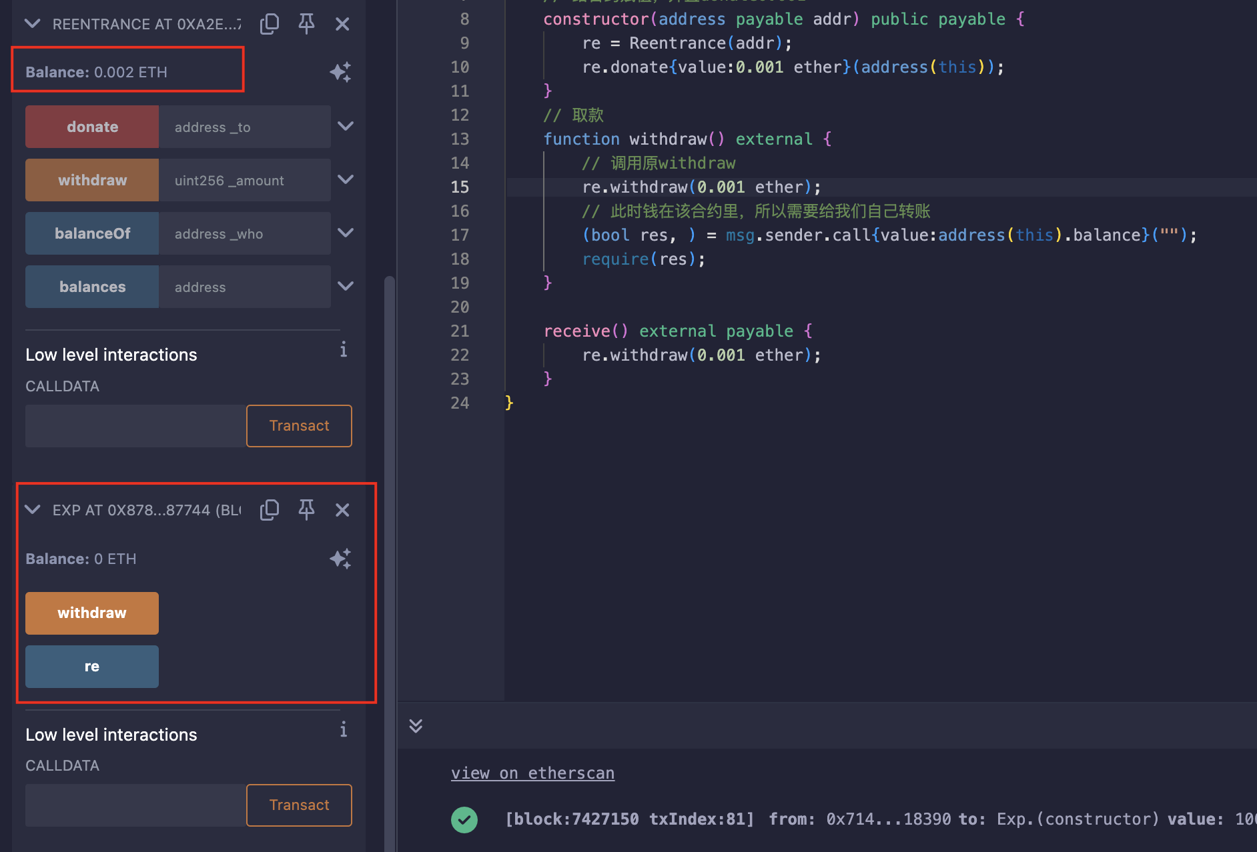The height and width of the screenshot is (852, 1257).
Task: Select line number 15 in the gutter
Action: (460, 187)
